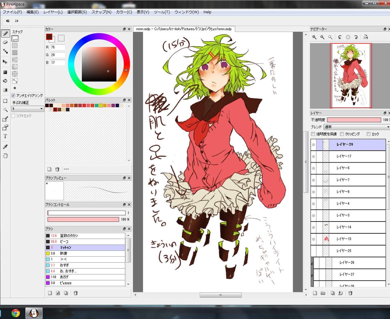Image resolution: width=390 pixels, height=319 pixels.
Task: Create a new layer folder
Action: 323,293
